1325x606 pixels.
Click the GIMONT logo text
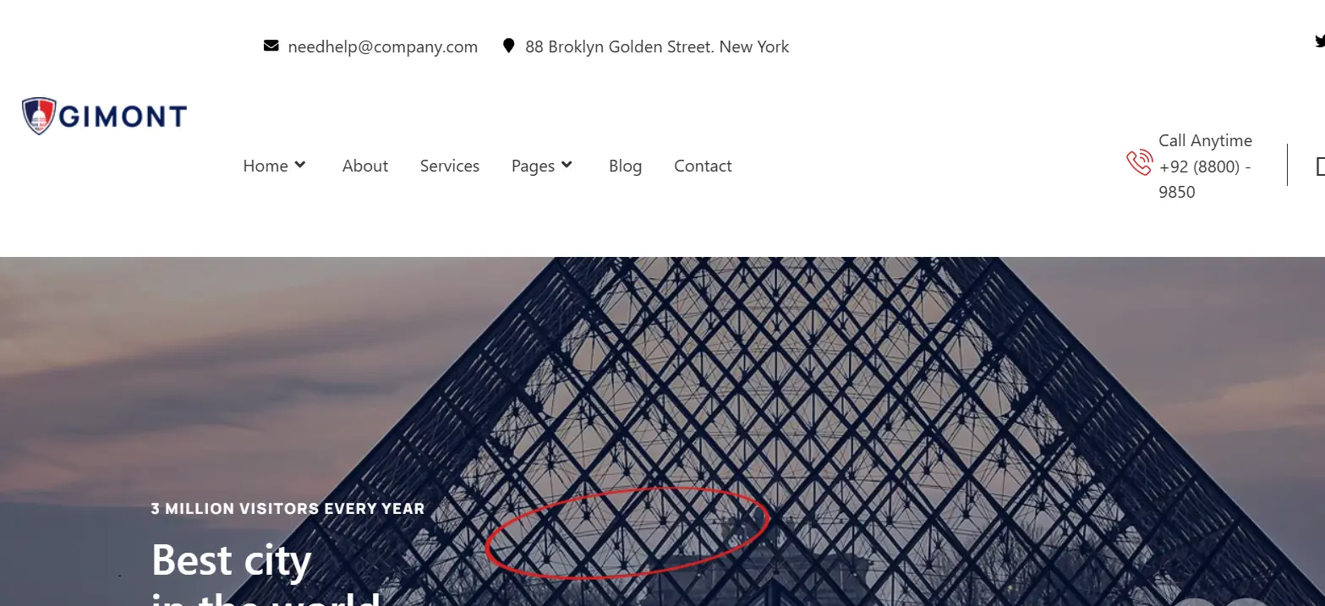click(123, 116)
